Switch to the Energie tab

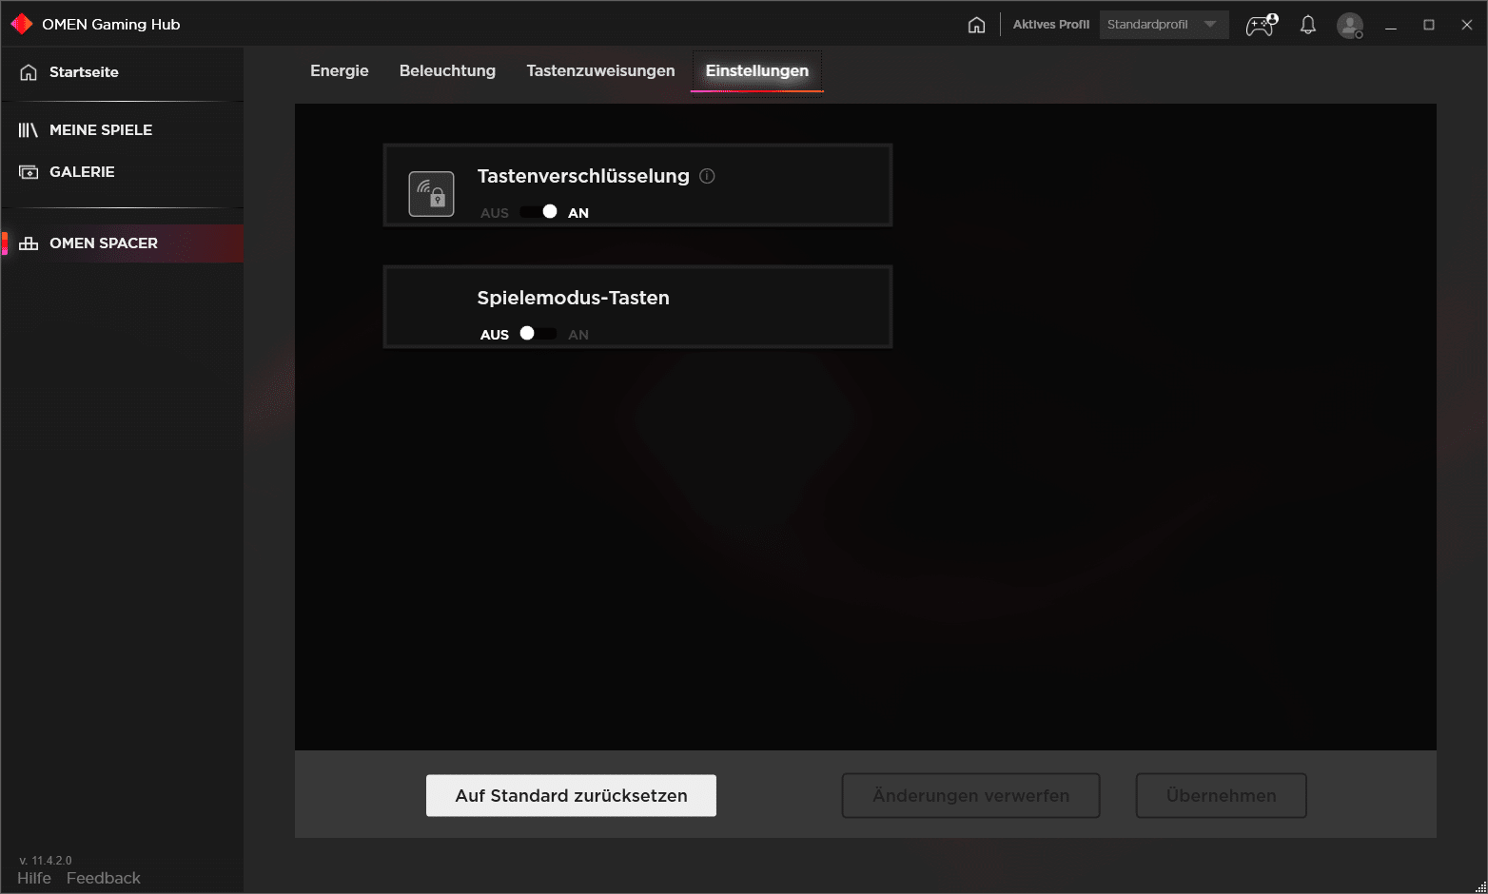[x=339, y=71]
